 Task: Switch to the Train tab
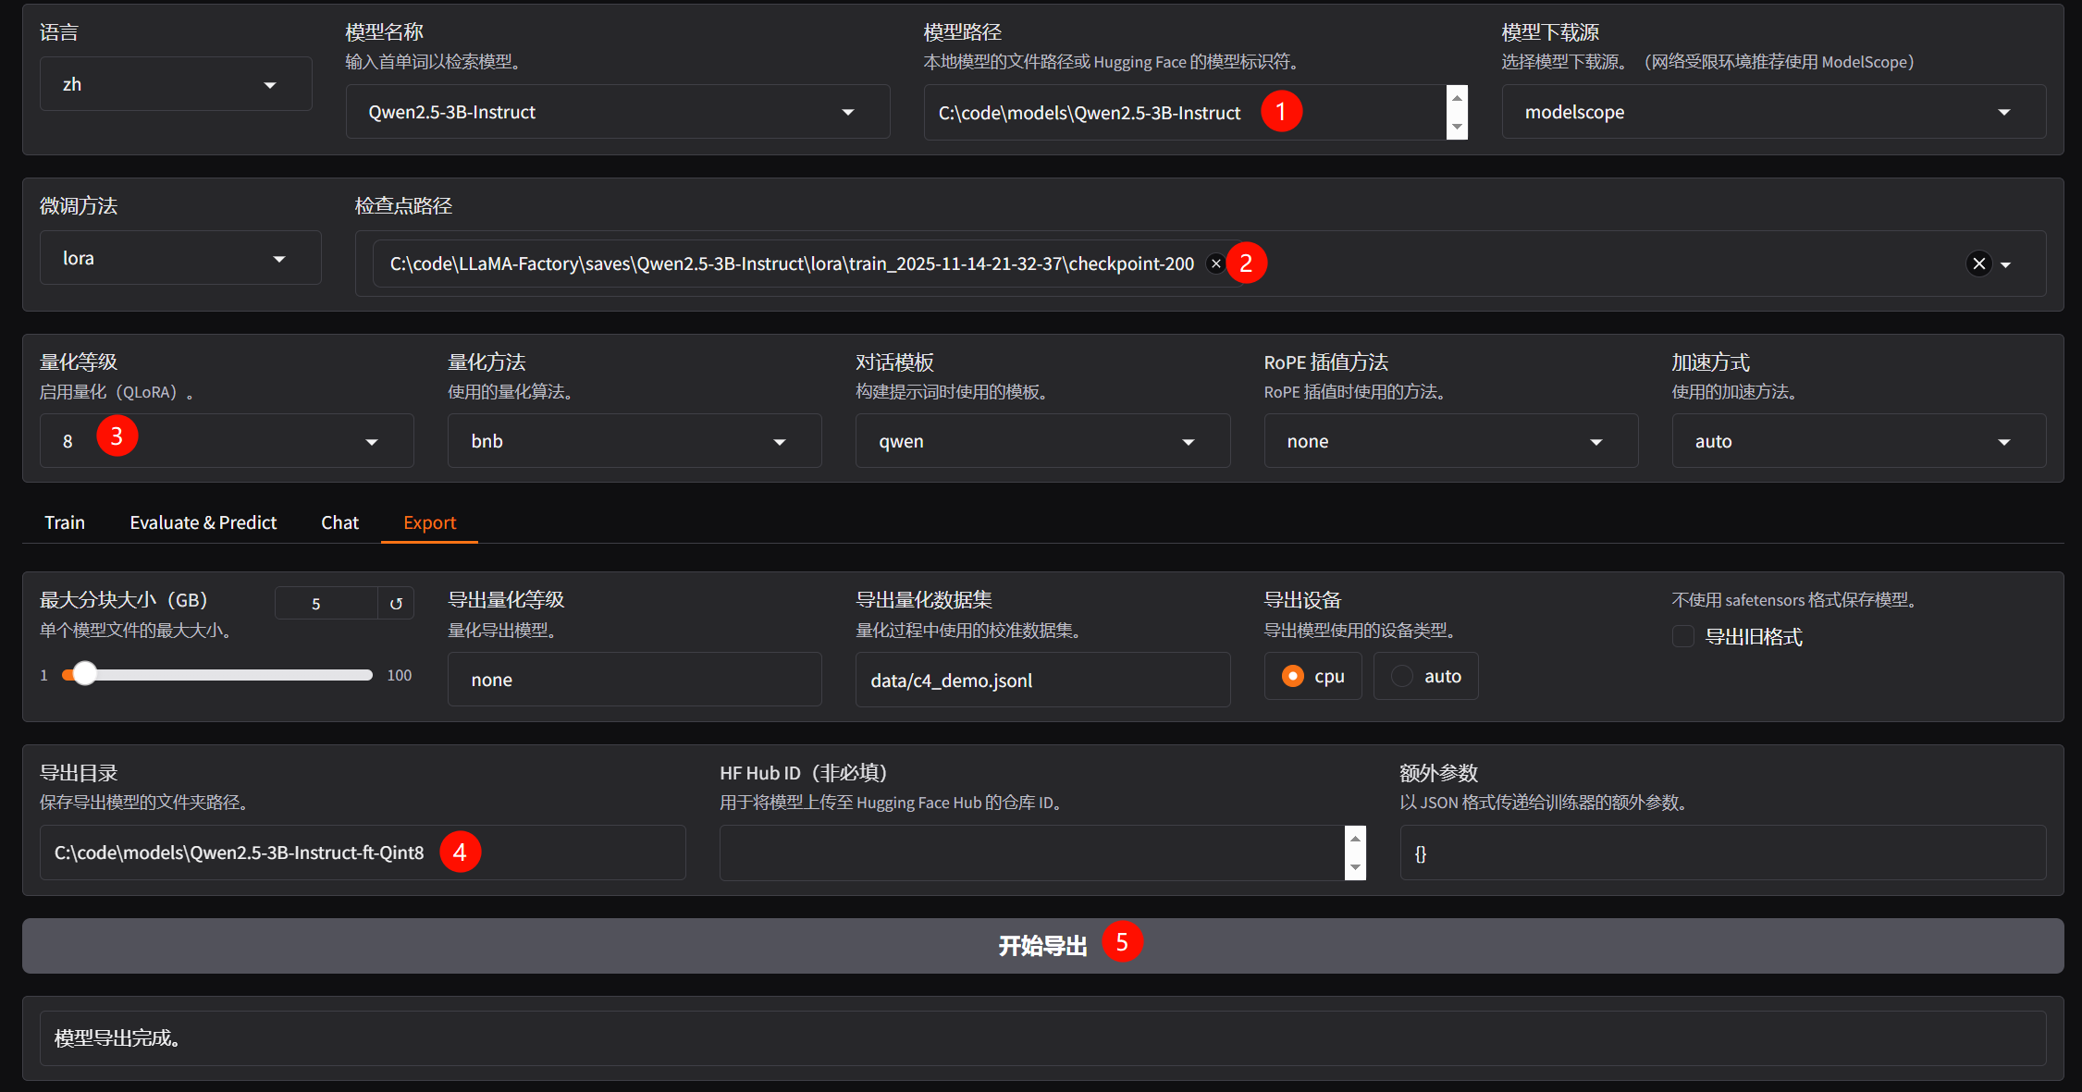tap(65, 522)
